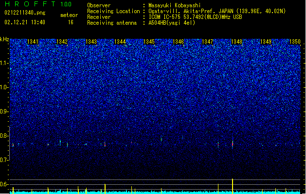306x194 pixels.
Task: Click the 0.6 kHz axis tick label
Action: click(4, 184)
